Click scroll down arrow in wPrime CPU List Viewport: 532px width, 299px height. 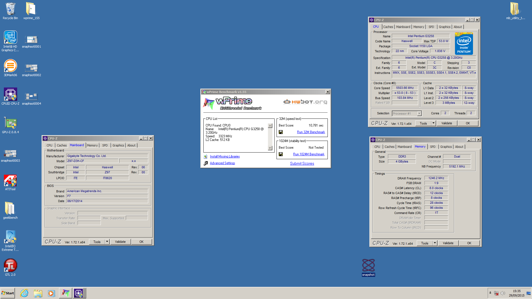(x=270, y=148)
